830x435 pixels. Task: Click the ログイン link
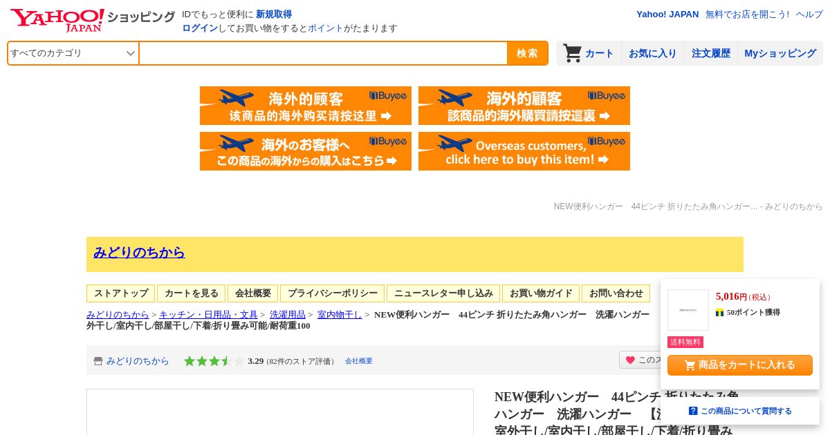pyautogui.click(x=200, y=28)
